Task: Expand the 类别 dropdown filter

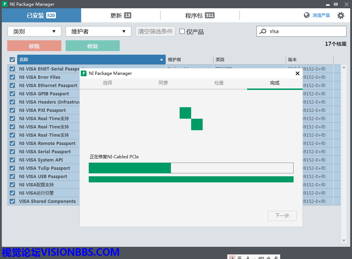Action: pos(34,31)
